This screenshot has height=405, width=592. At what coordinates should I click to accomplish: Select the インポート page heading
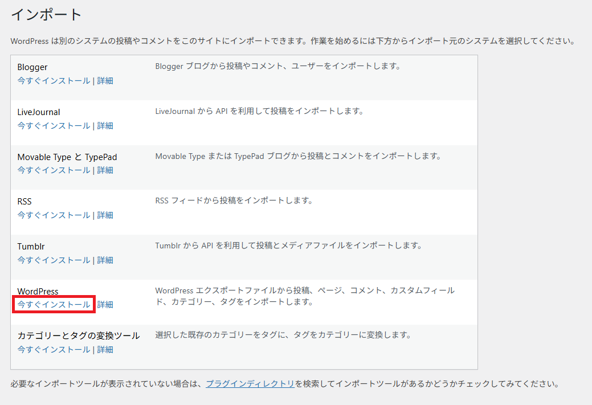click(x=47, y=15)
